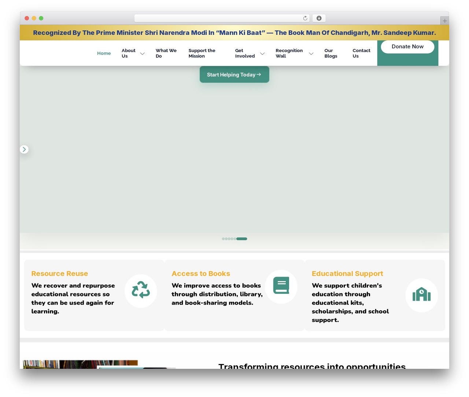Screen dimensions: 469x397
Task: Click the Access to Books heading
Action: 201,274
